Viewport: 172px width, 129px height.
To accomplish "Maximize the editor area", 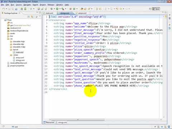I will (x=166, y=13).
